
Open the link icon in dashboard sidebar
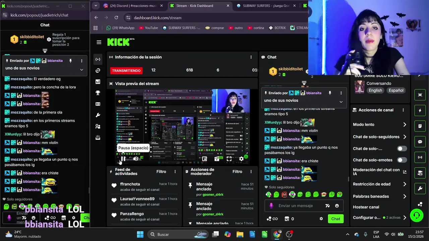coord(98,70)
